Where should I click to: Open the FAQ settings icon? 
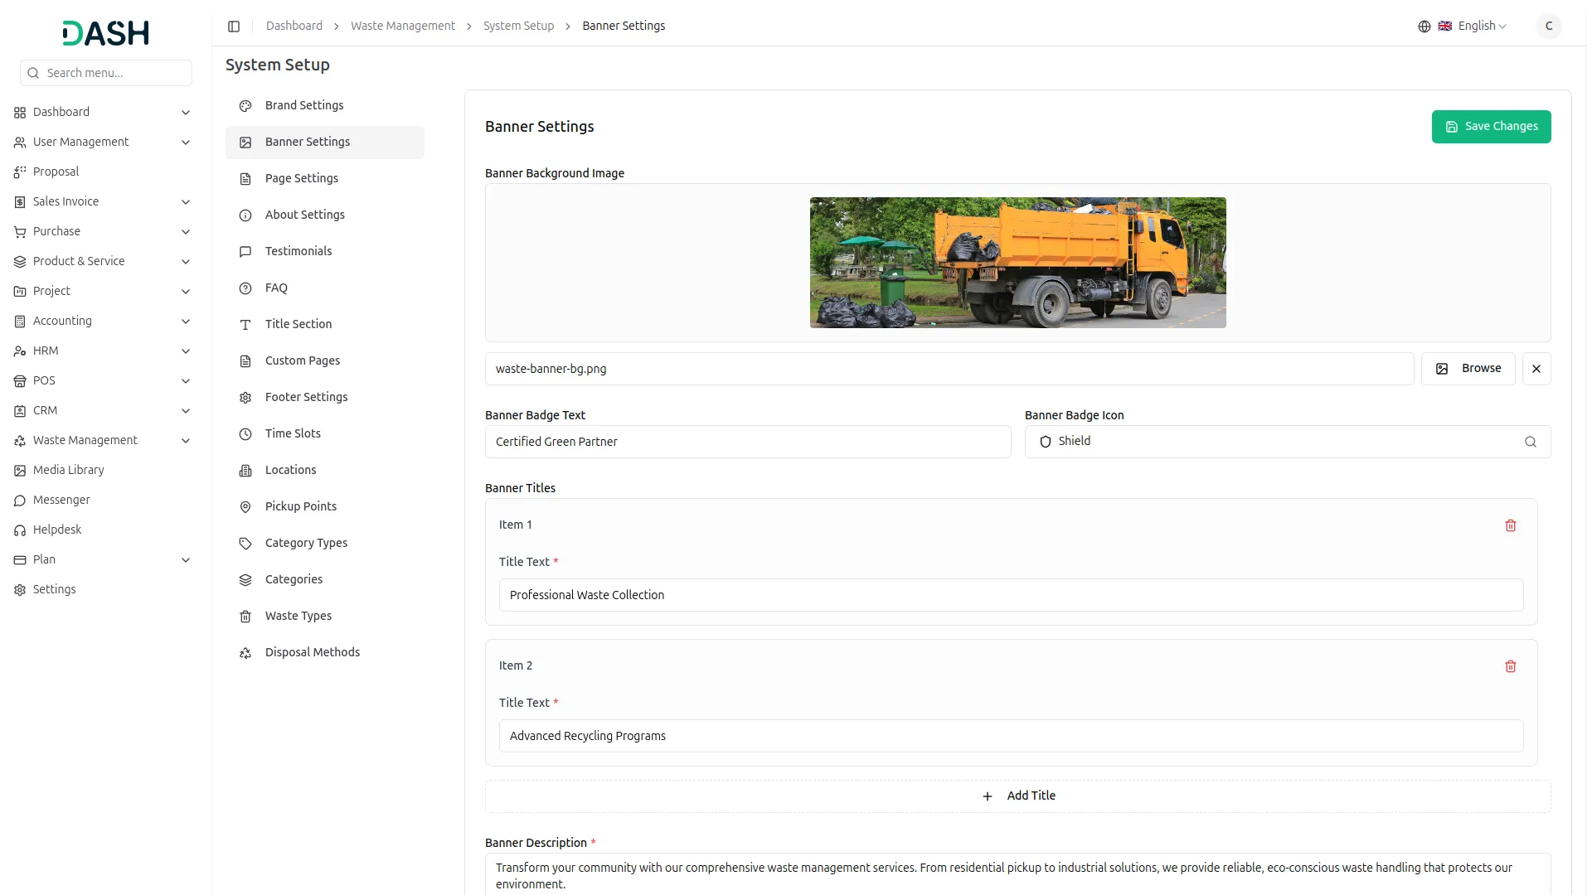click(245, 288)
